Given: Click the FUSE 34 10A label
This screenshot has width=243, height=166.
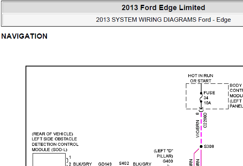Looking at the screenshot, I should click(x=209, y=98).
